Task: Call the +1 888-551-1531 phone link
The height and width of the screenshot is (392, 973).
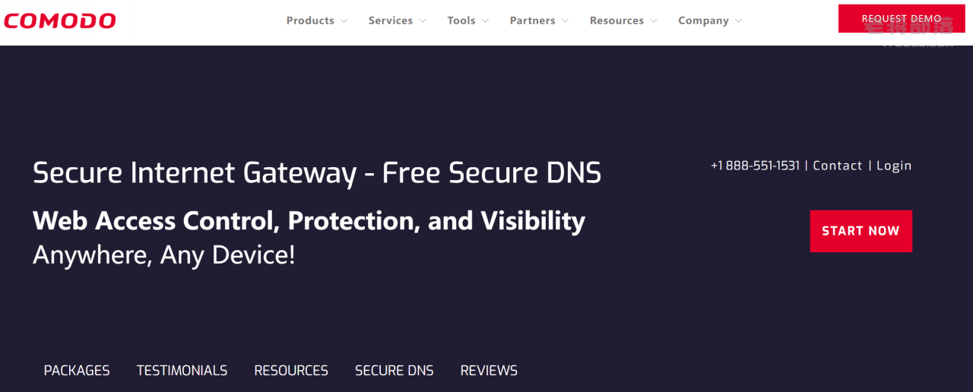Action: coord(755,166)
